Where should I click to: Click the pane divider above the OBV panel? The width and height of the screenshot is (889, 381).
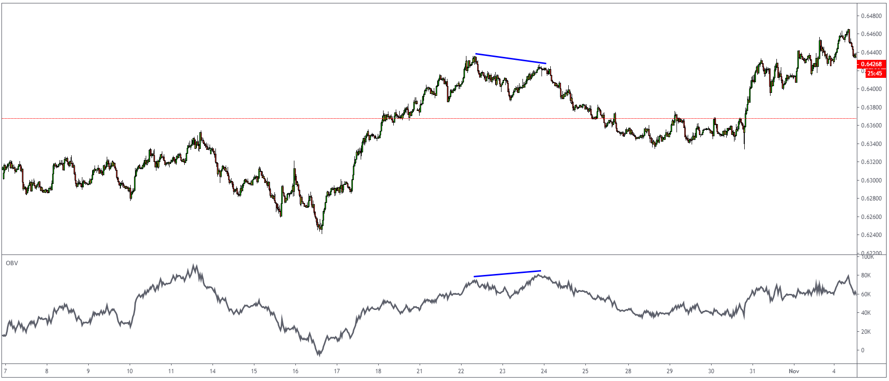point(429,254)
